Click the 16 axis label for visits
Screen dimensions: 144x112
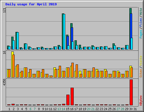tap(4, 52)
